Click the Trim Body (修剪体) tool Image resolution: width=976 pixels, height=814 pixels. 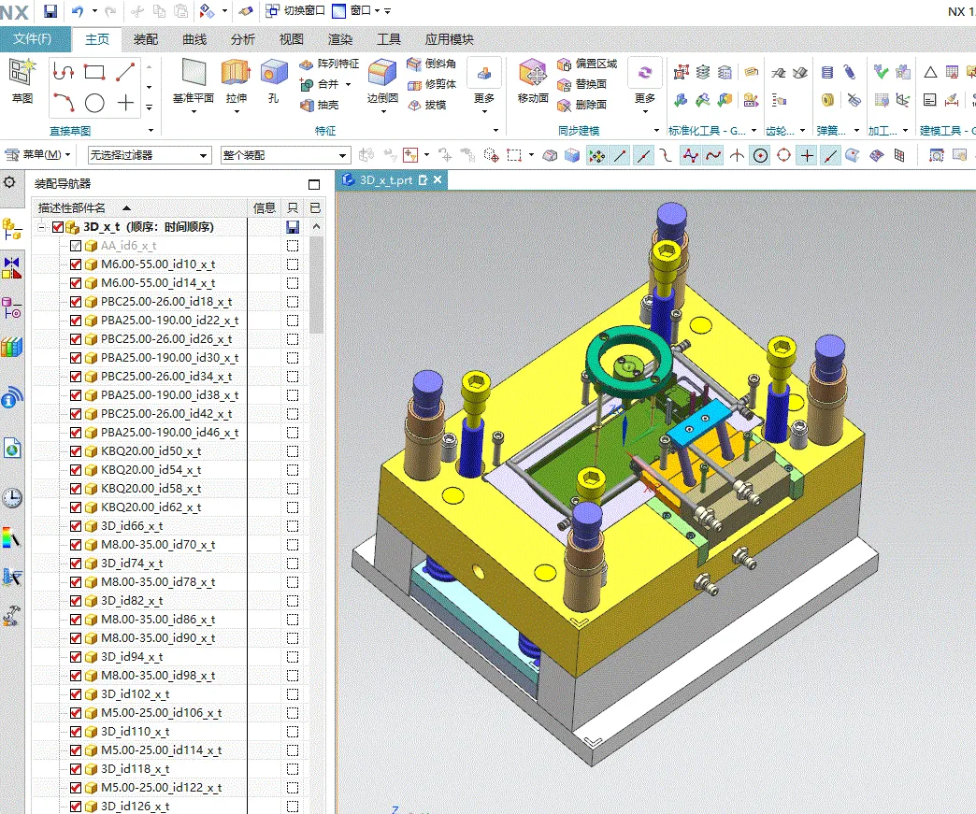(x=431, y=84)
